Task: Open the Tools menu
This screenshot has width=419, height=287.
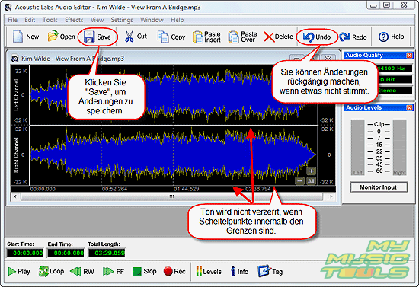Action: tap(50, 20)
